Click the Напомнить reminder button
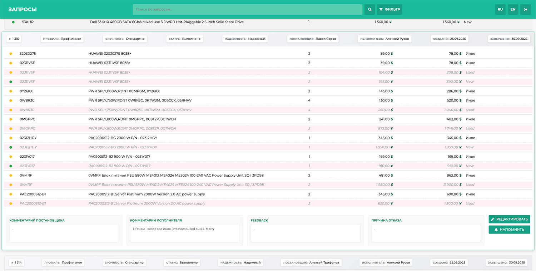 (509, 230)
